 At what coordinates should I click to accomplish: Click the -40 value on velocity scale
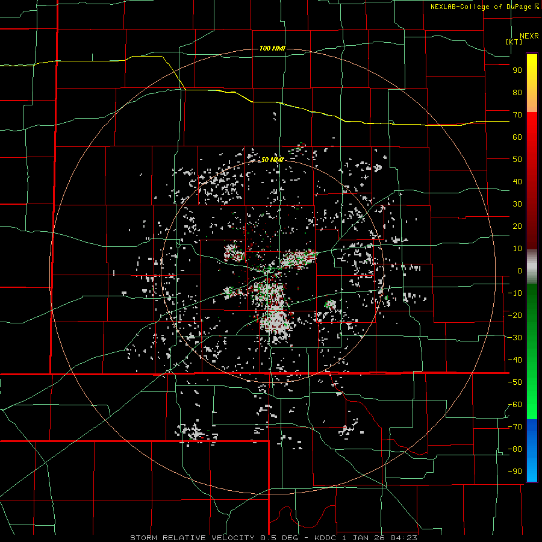[x=515, y=360]
